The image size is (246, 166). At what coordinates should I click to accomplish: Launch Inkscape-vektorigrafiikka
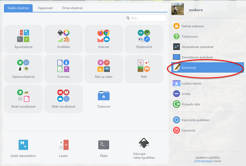click(x=144, y=148)
